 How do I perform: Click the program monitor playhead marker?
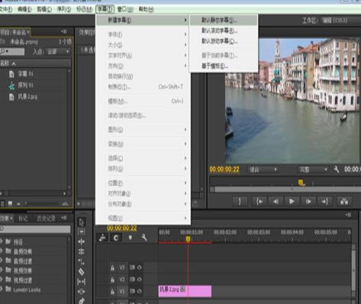301,182
